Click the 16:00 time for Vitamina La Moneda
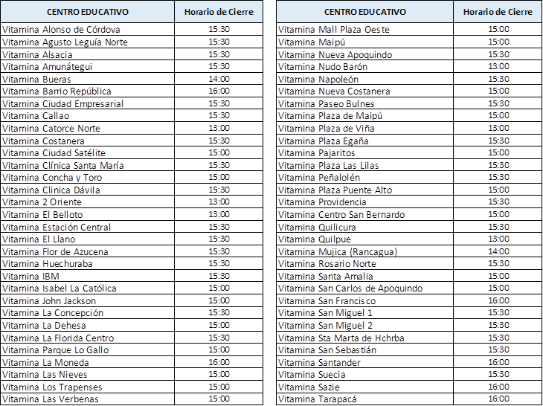 point(219,362)
